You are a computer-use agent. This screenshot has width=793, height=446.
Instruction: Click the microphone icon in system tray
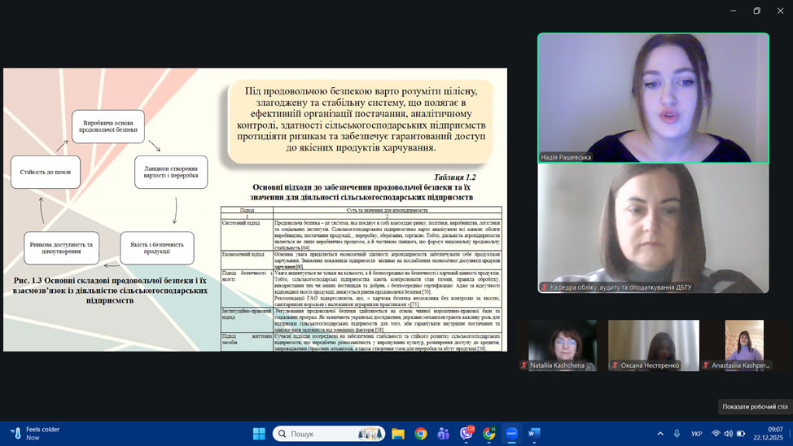(x=677, y=434)
